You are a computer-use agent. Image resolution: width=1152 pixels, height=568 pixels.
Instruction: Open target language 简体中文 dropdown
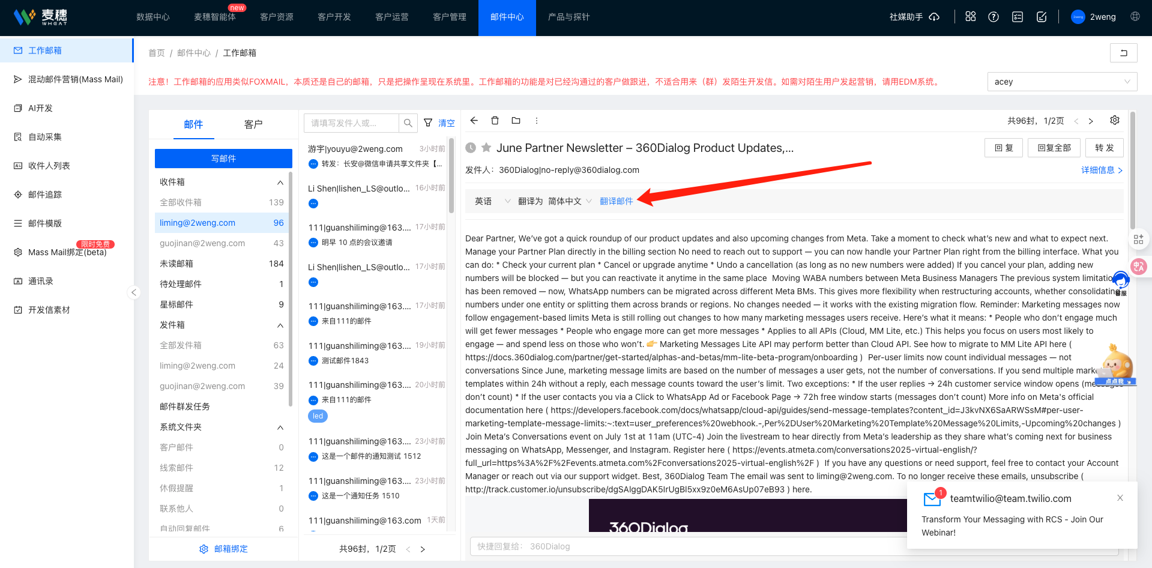[x=570, y=201]
